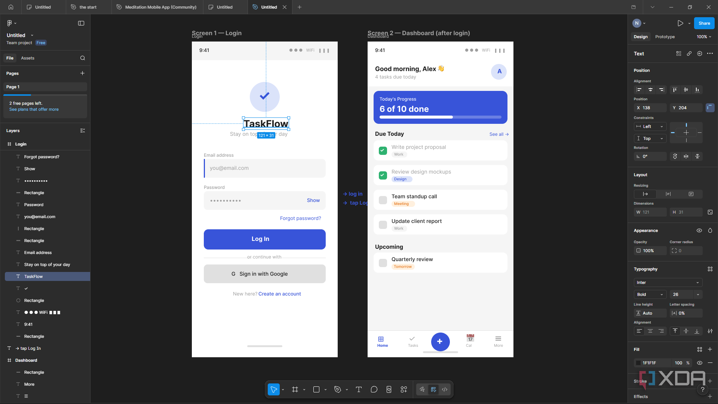Screen dimensions: 718x404
Task: Click the X position input field
Action: click(650, 108)
